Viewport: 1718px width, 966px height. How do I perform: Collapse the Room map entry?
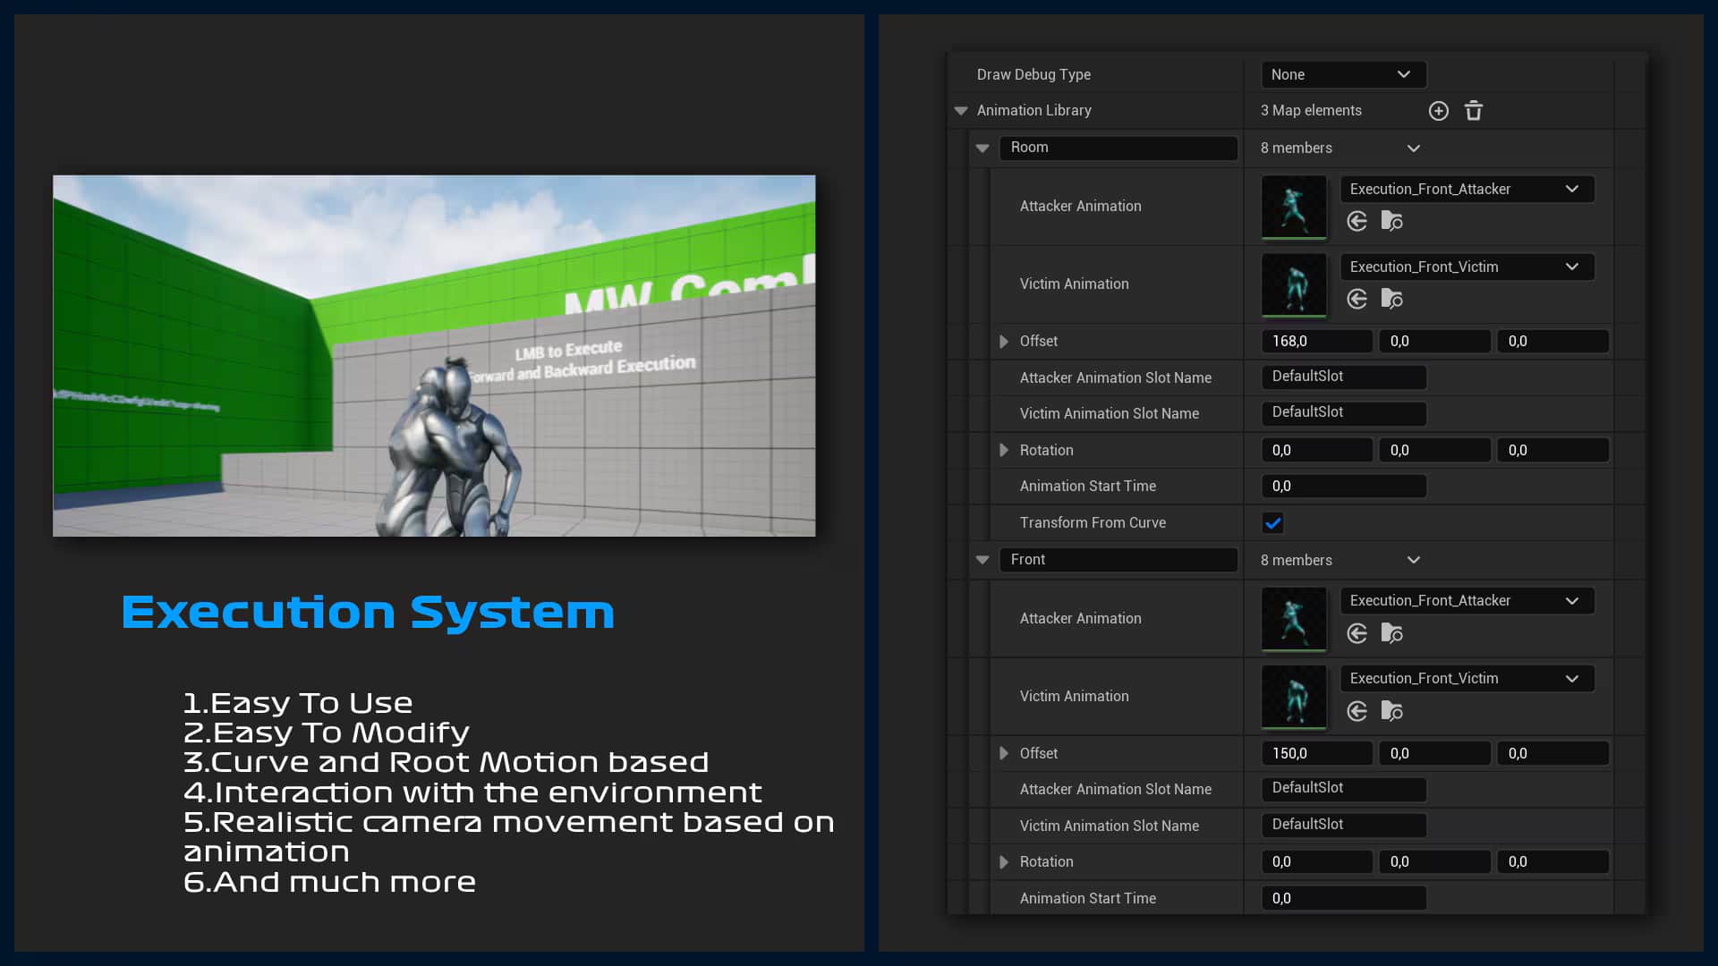coord(982,148)
